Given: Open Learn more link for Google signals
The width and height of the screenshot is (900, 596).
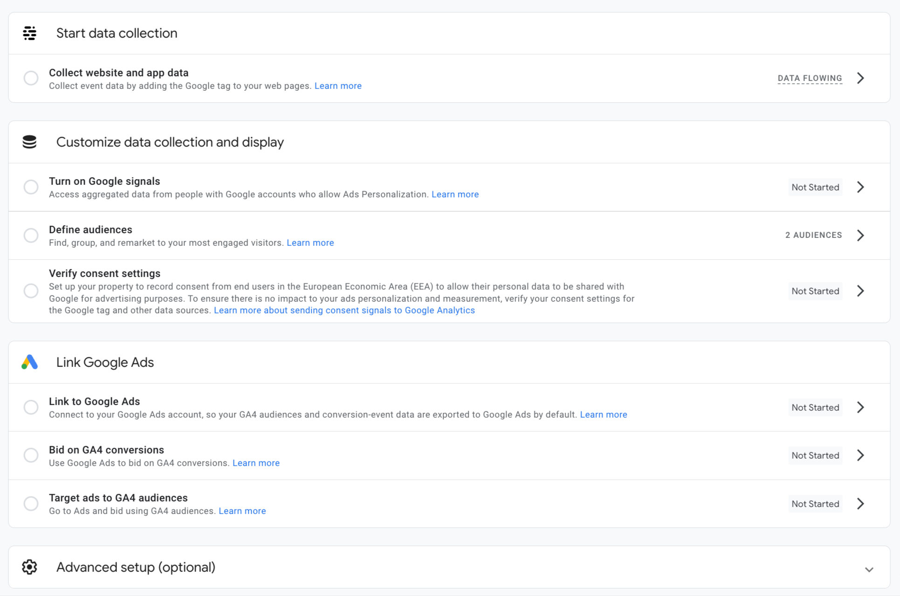Looking at the screenshot, I should click(455, 194).
